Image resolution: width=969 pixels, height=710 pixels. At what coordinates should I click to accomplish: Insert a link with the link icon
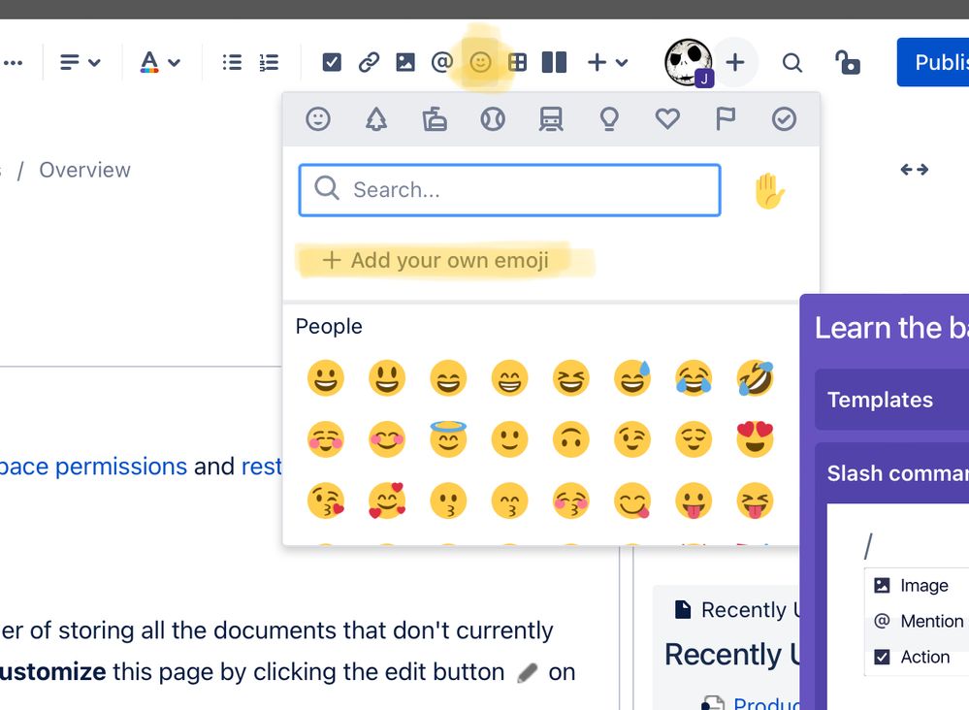coord(369,61)
